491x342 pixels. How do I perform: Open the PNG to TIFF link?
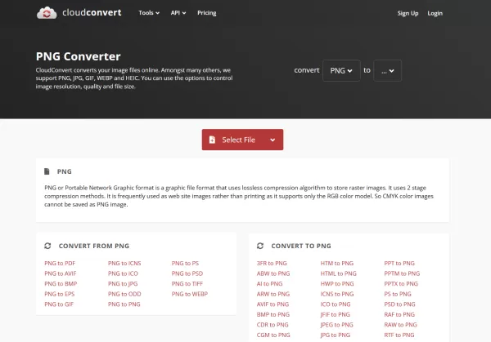click(187, 284)
